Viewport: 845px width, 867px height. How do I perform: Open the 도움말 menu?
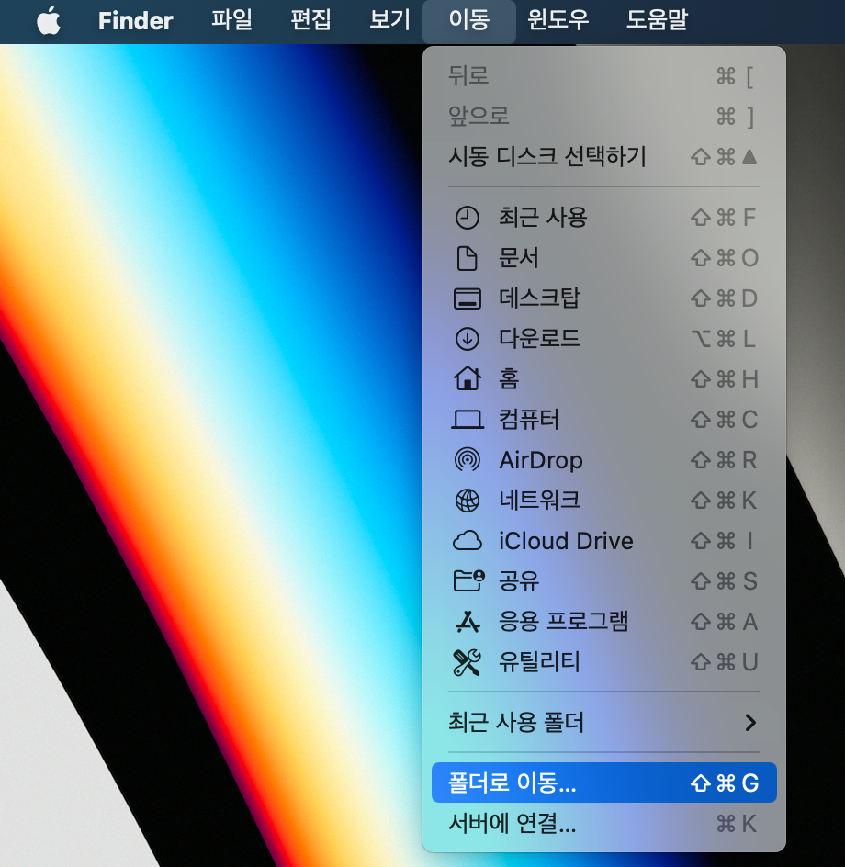pyautogui.click(x=657, y=20)
